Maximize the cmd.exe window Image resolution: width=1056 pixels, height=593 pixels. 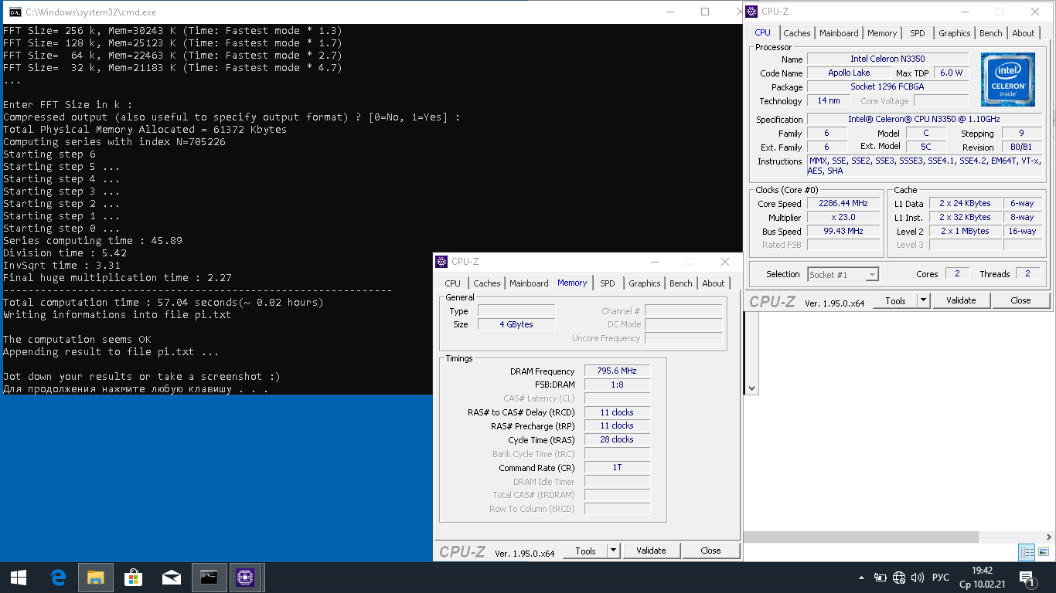[705, 12]
